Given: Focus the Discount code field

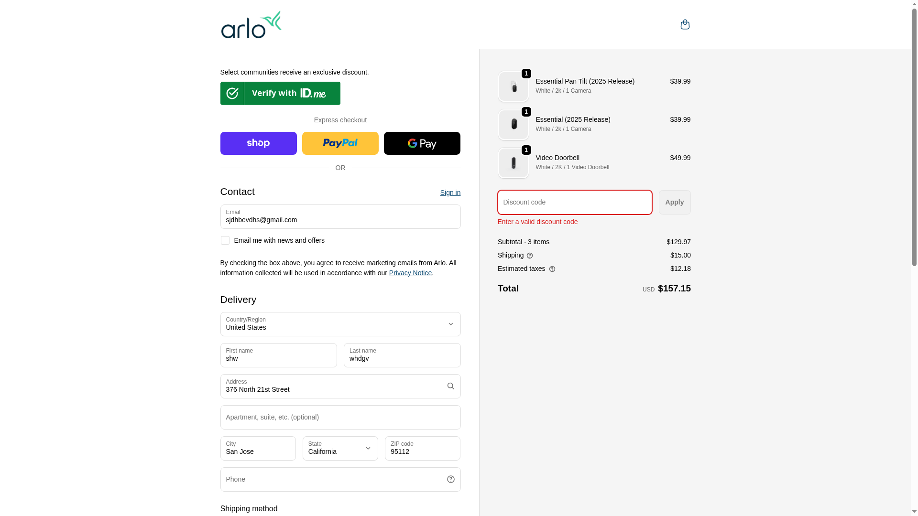Looking at the screenshot, I should [x=574, y=202].
